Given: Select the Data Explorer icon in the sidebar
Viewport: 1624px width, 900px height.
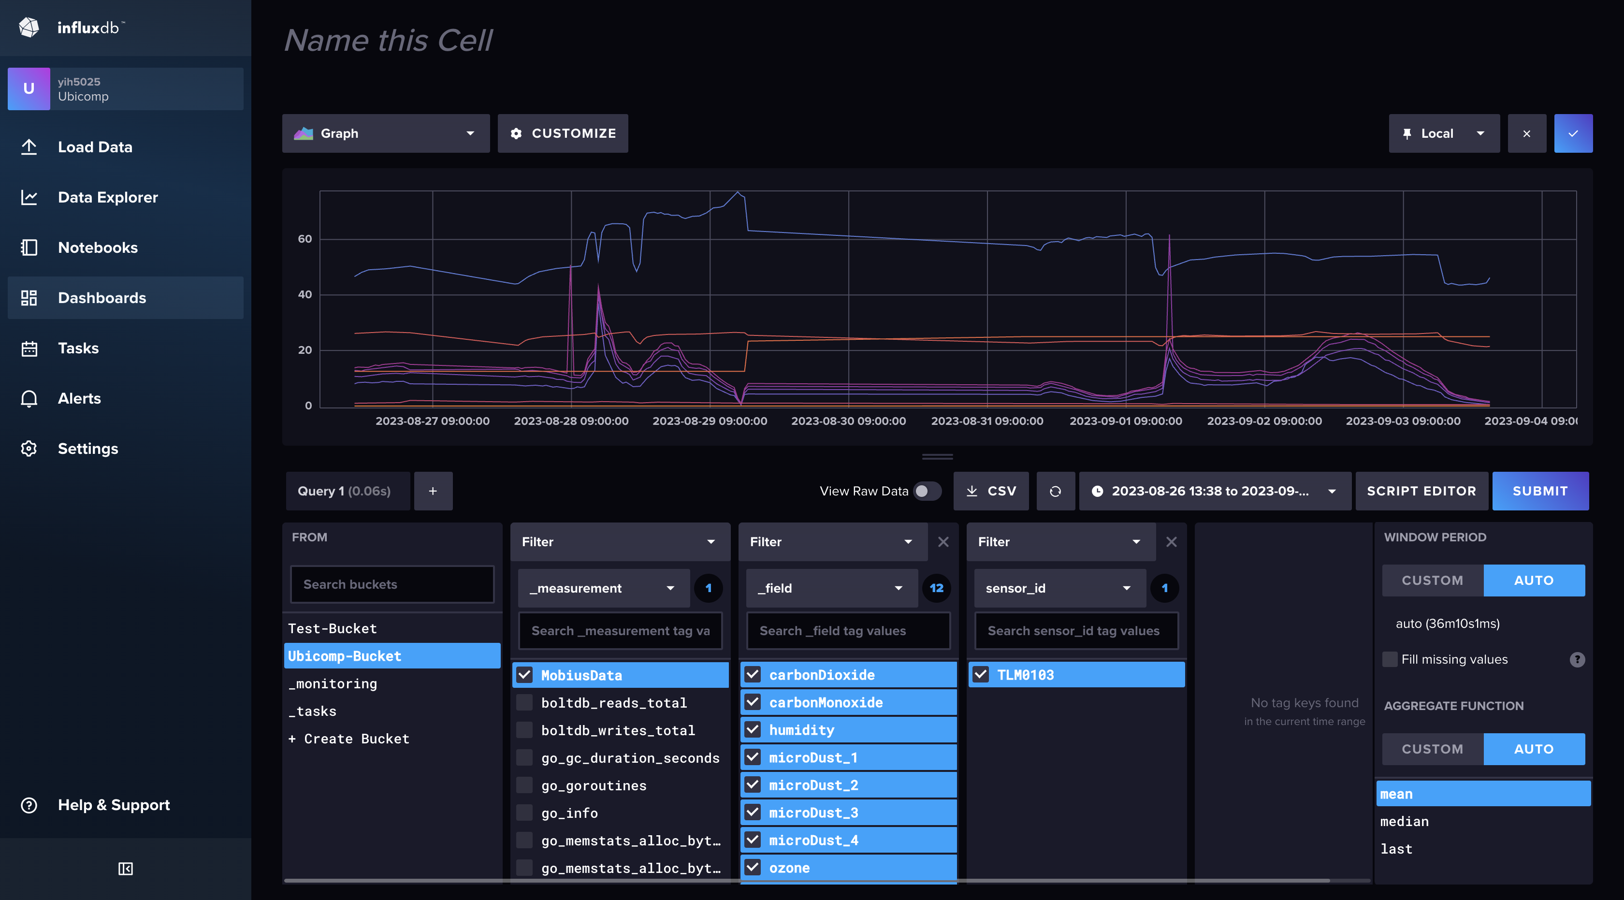Looking at the screenshot, I should [x=29, y=197].
